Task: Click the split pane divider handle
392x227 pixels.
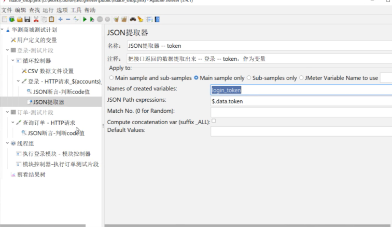Action: (103, 126)
